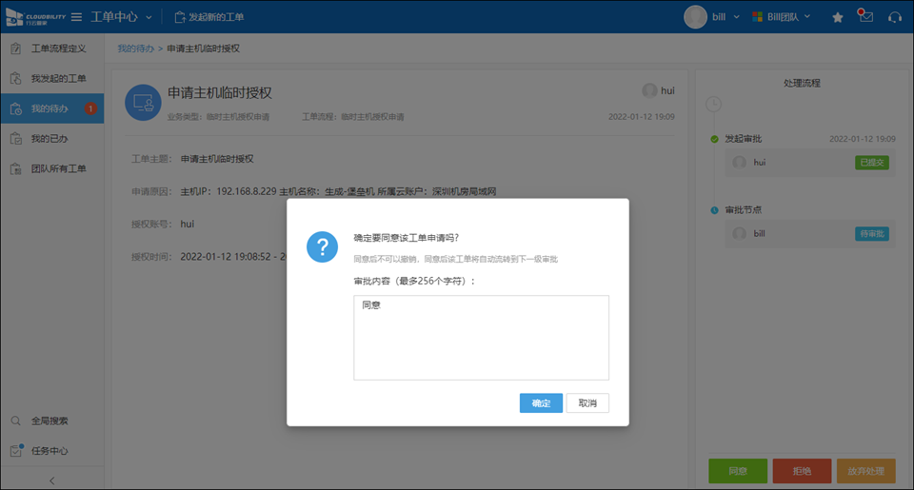Click the 我的待办 sidebar icon

16,108
